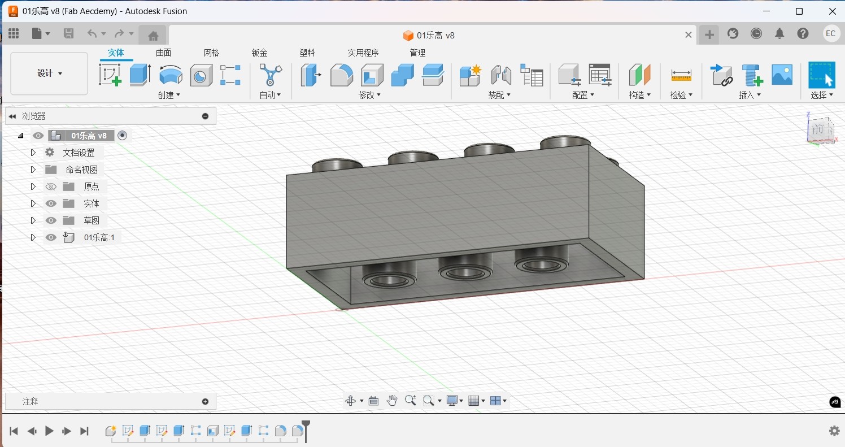Go to the Home tab icon

(153, 36)
